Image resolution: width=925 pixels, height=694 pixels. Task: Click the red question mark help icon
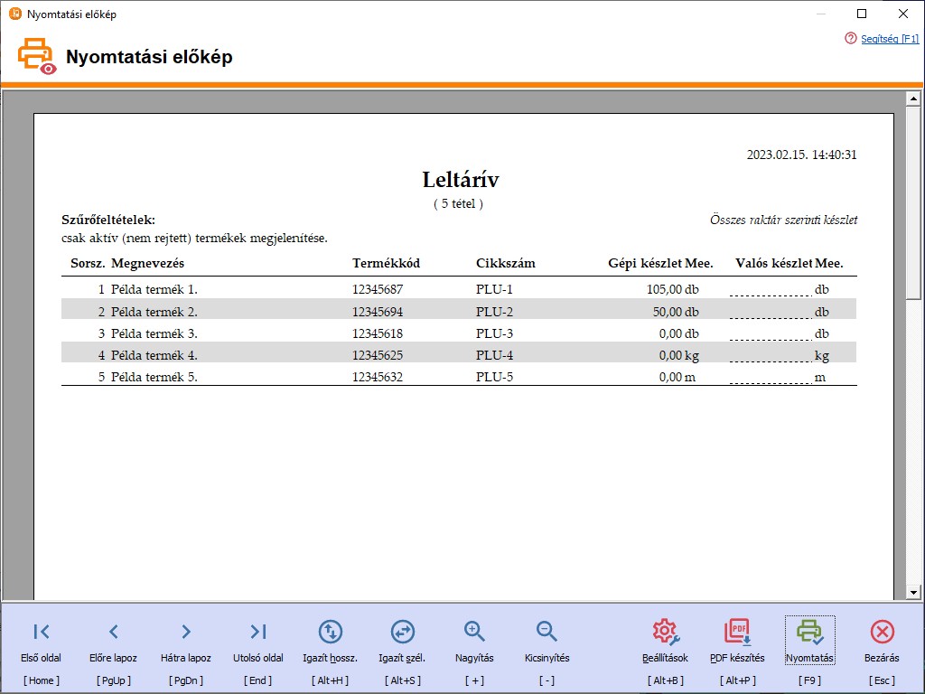(x=850, y=39)
